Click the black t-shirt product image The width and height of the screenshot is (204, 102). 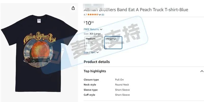[x=39, y=53]
